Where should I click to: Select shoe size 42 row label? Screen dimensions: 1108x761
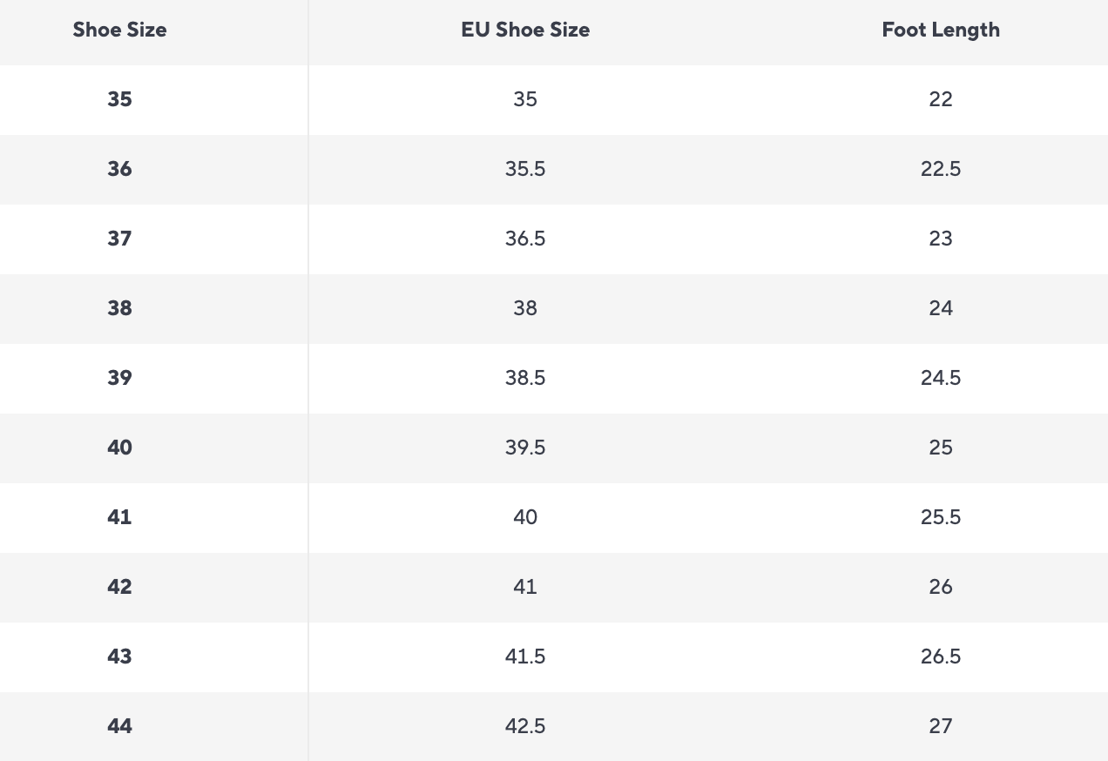[x=119, y=587]
